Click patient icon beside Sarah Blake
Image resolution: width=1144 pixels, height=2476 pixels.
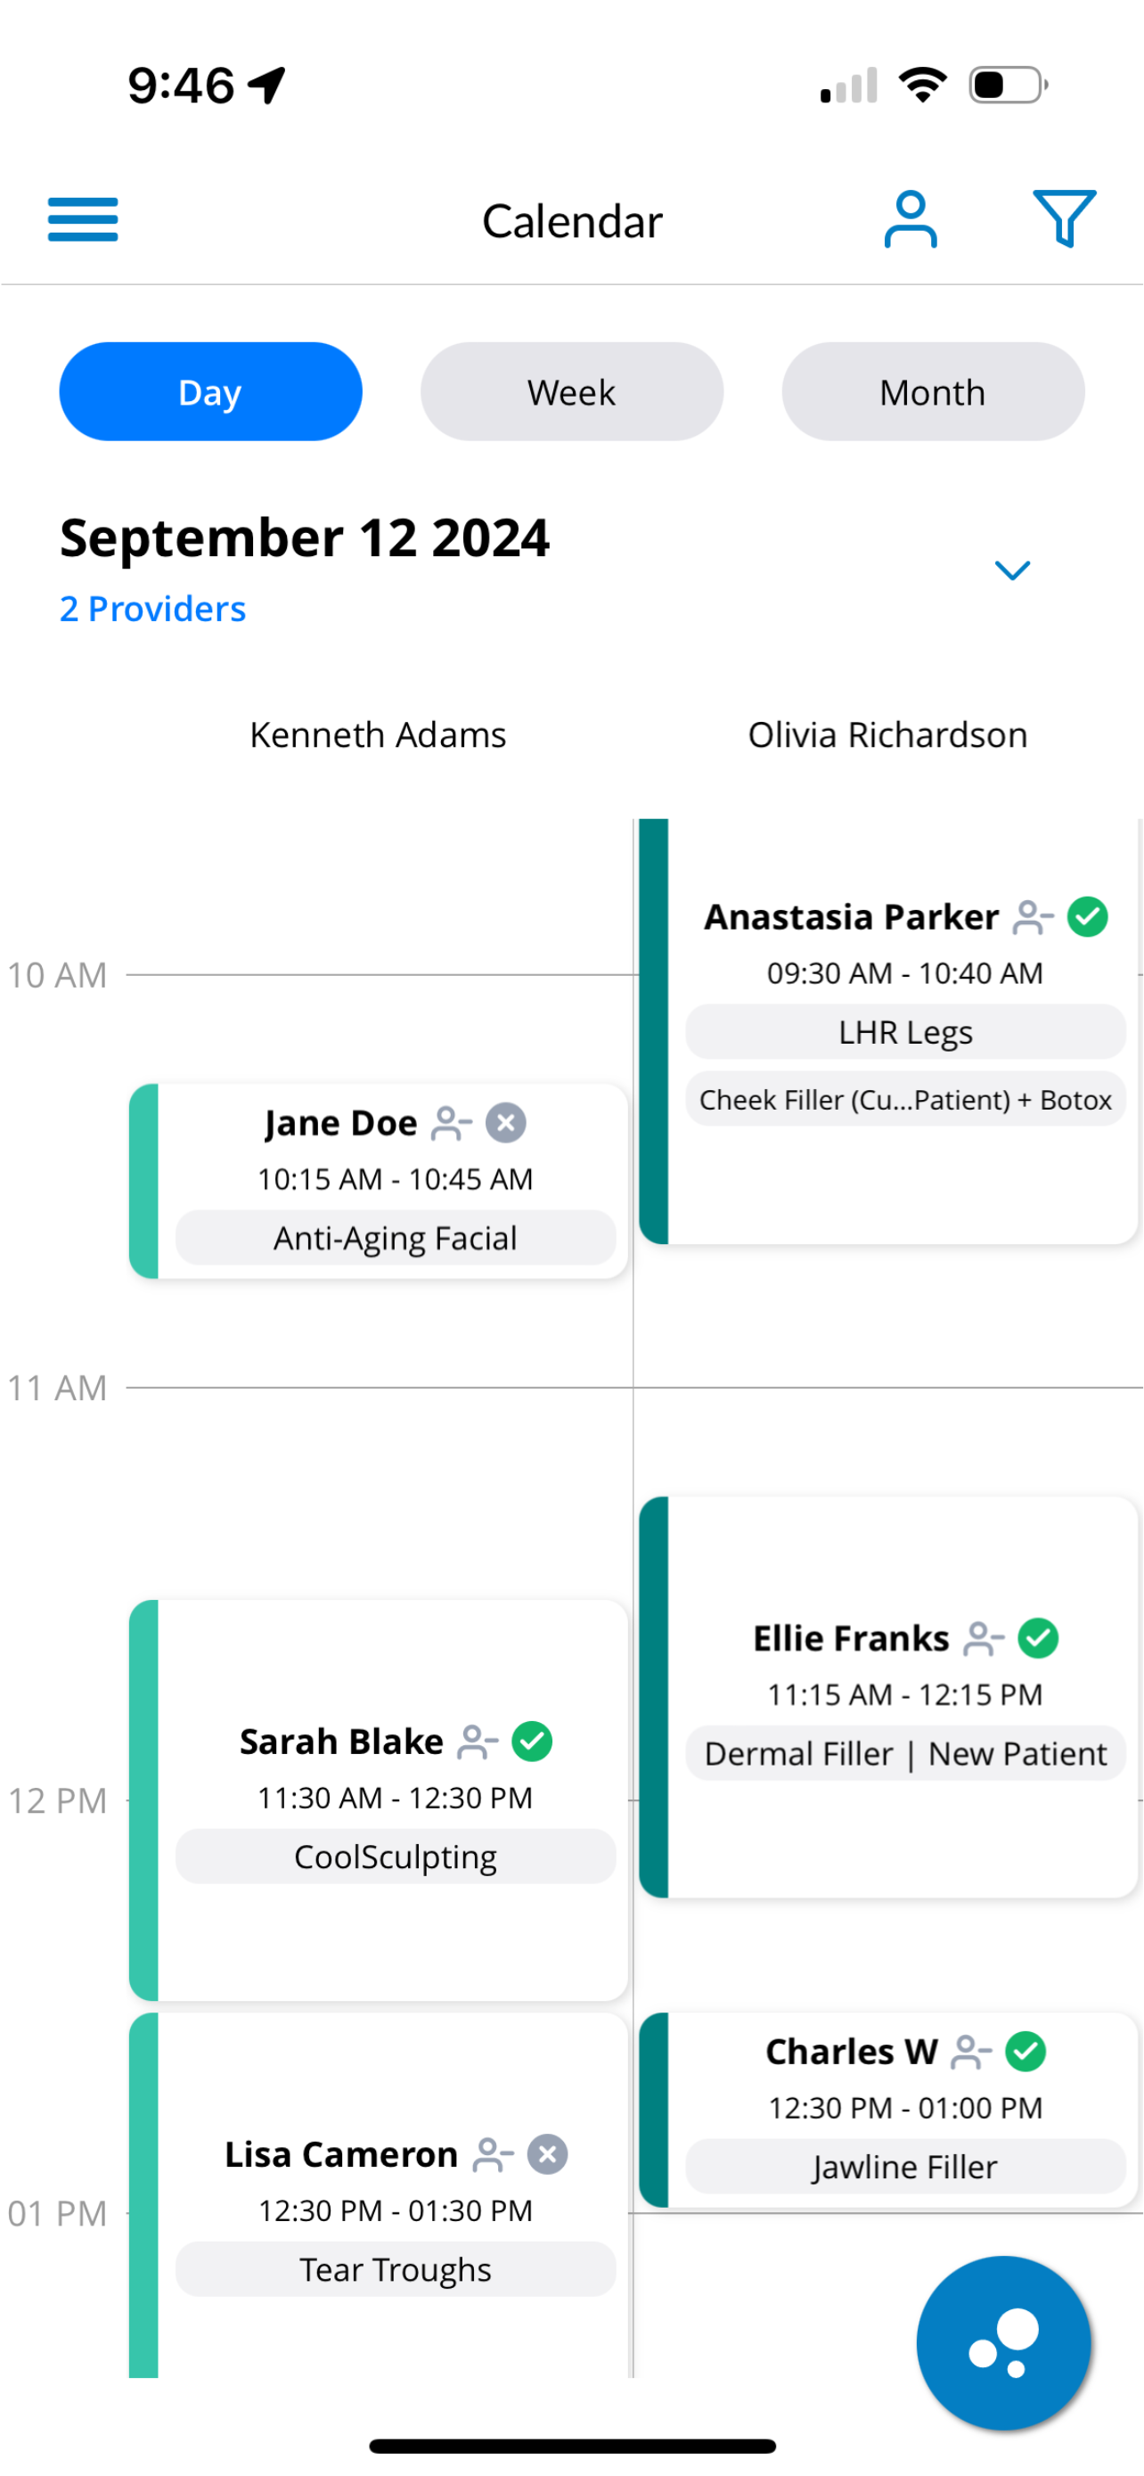(x=478, y=1741)
